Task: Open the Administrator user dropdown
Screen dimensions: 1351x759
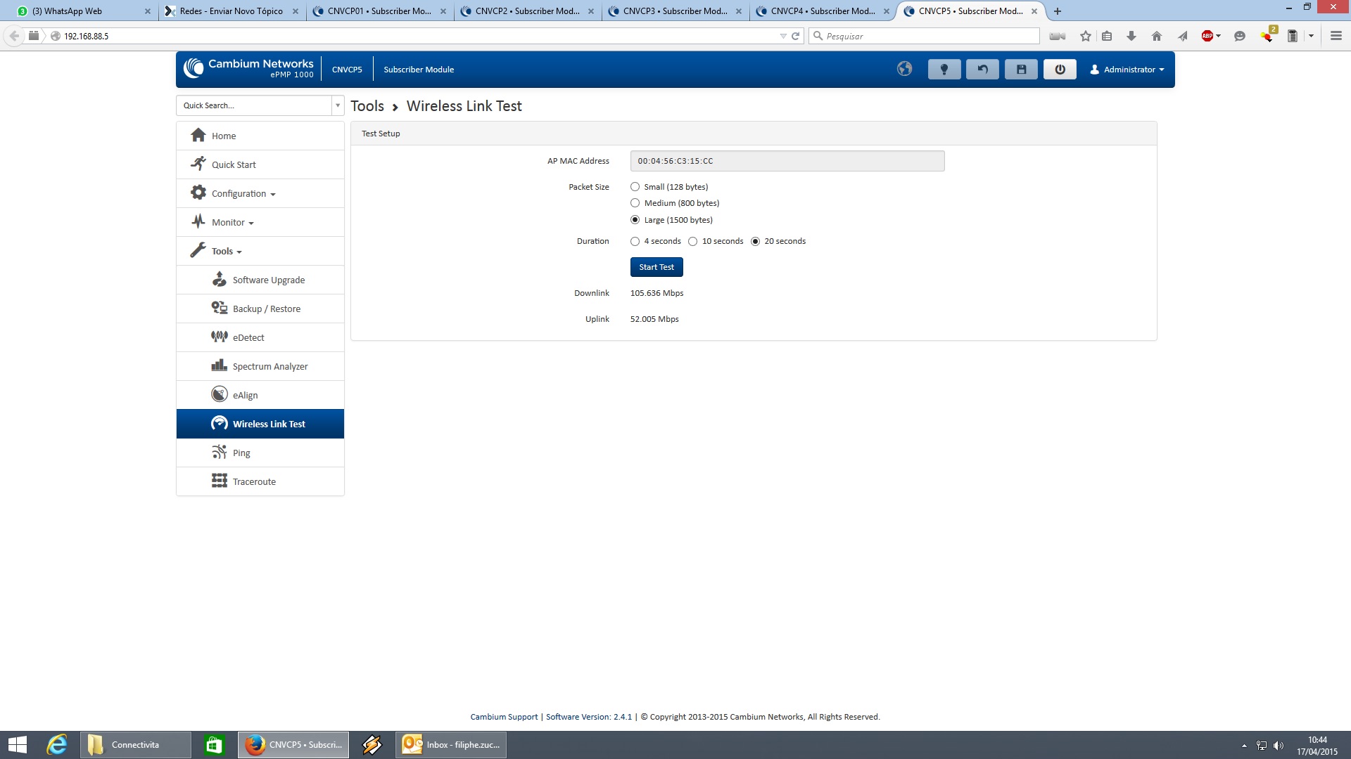Action: point(1127,70)
